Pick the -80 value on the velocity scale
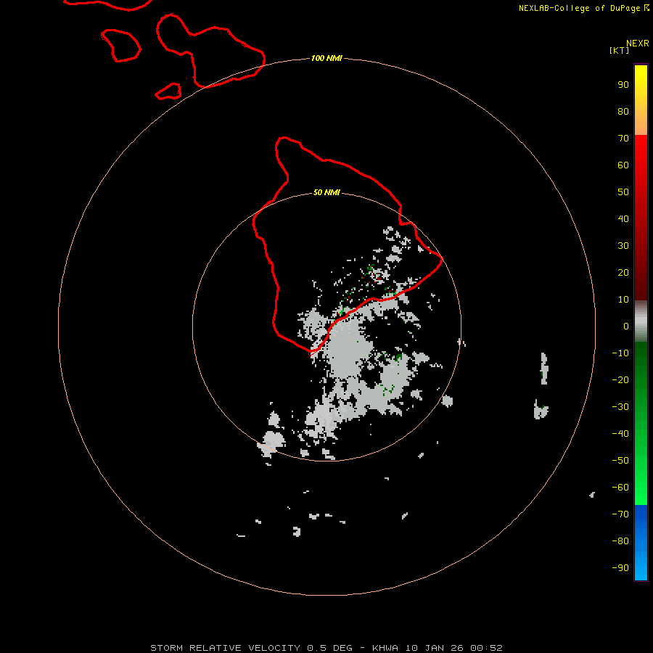Viewport: 653px width, 653px height. 620,541
